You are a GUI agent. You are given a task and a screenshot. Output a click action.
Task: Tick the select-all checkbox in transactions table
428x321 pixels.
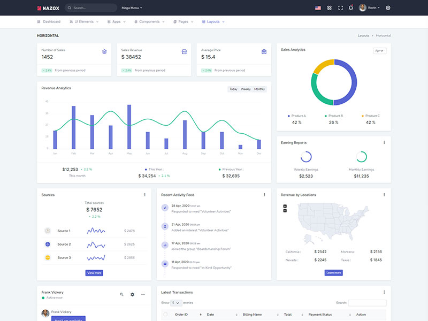click(x=165, y=315)
